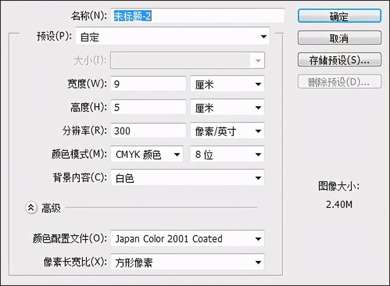Click the 颜色配置文件(O): label
The image size is (390, 286).
(70, 238)
